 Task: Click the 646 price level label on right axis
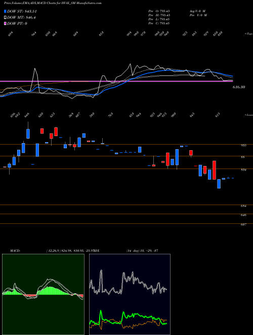click(243, 215)
